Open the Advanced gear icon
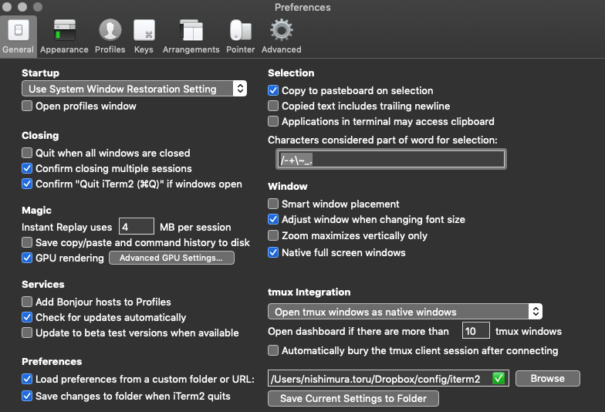The height and width of the screenshot is (412, 605). click(x=281, y=31)
